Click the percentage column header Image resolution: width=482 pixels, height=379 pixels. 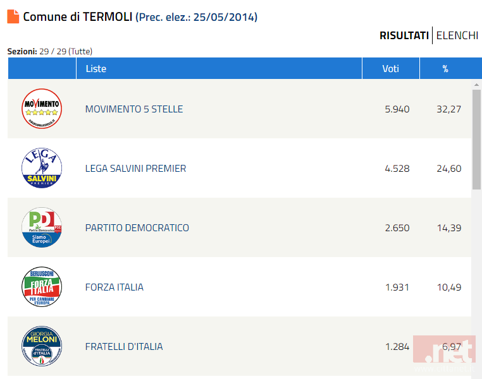pos(450,68)
